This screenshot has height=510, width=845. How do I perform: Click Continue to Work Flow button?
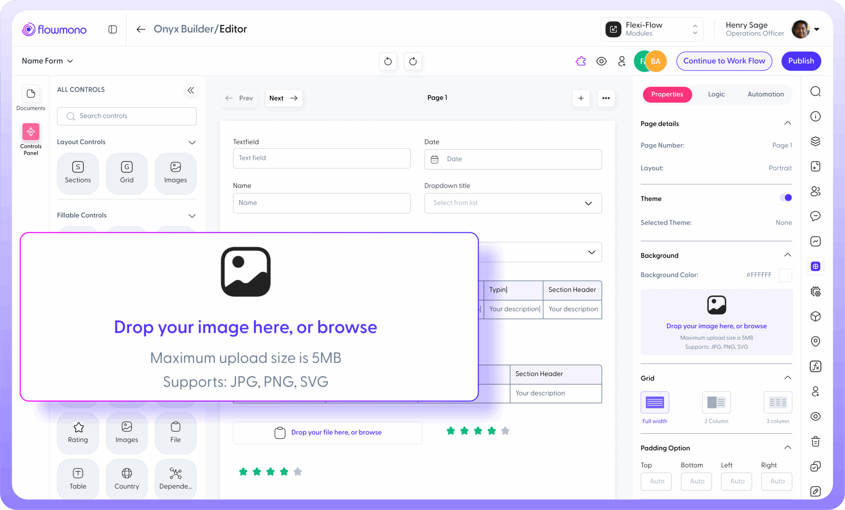724,61
